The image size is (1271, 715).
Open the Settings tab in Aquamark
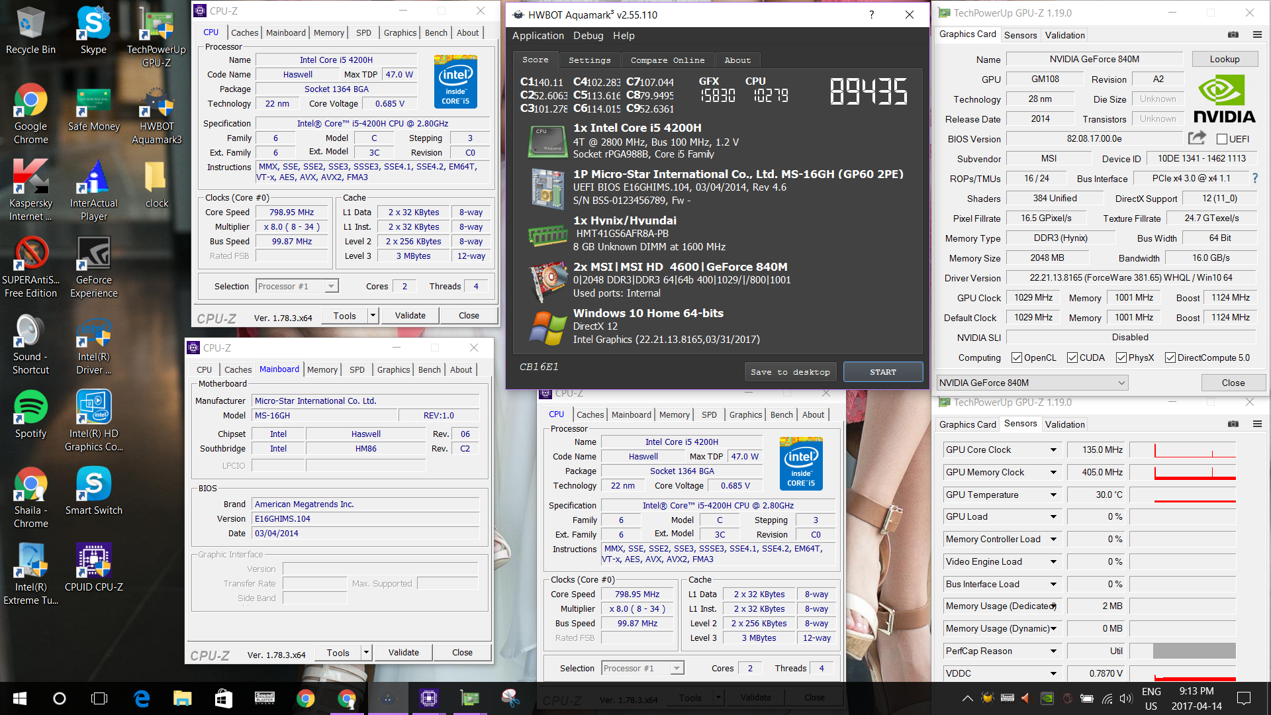pos(589,60)
